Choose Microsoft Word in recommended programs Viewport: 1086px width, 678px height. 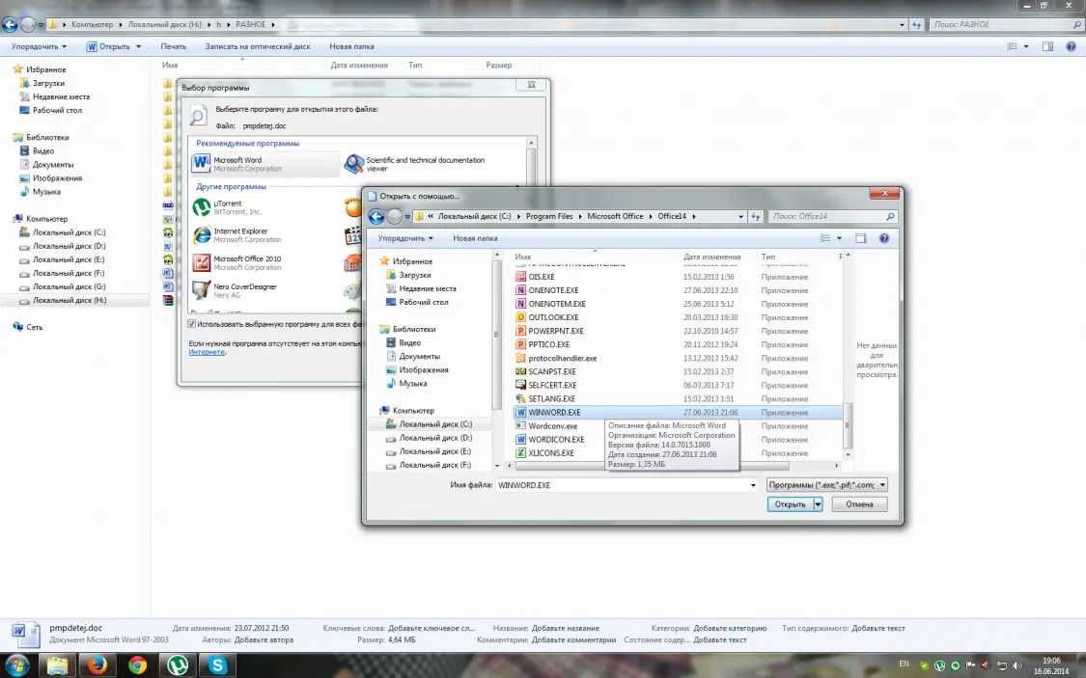(265, 164)
